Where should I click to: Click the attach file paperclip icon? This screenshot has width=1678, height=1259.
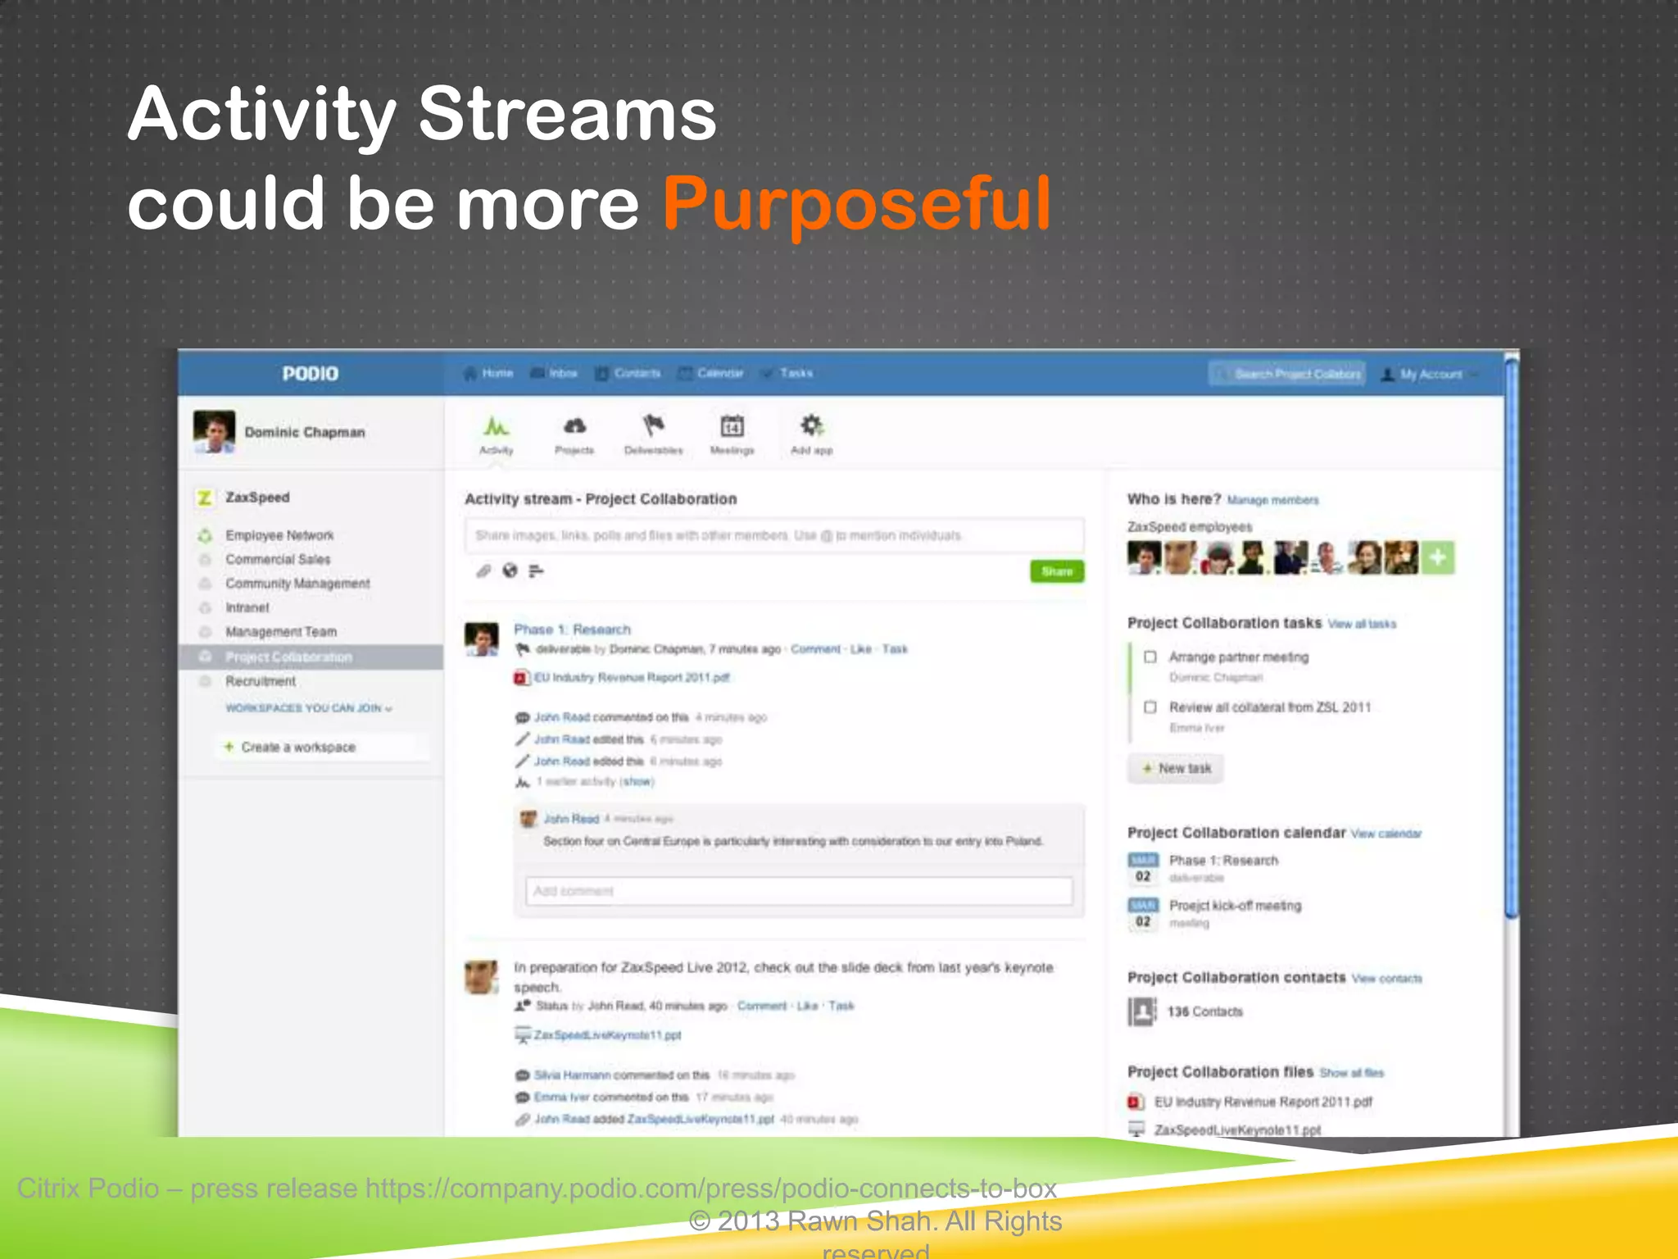click(483, 570)
